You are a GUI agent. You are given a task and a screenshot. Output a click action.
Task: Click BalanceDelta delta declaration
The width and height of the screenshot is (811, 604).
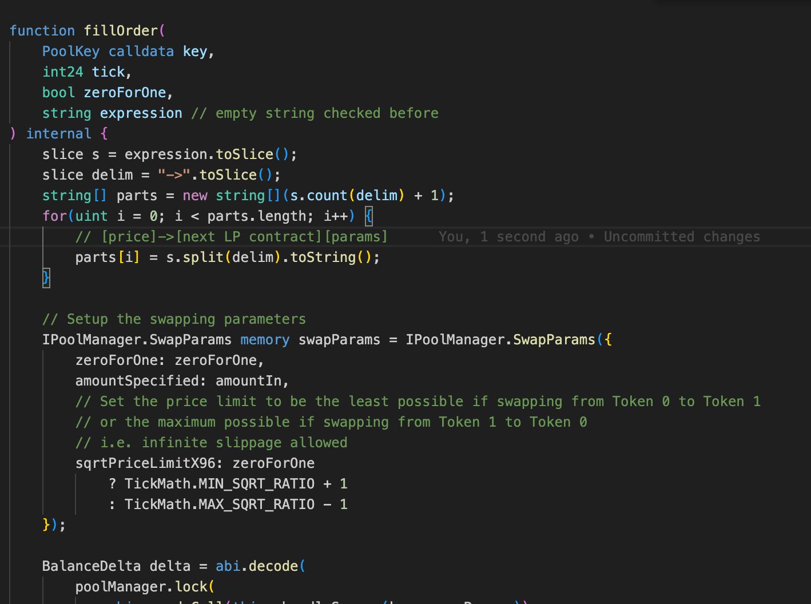tap(116, 566)
